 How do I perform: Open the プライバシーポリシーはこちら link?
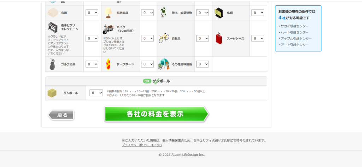point(142,145)
